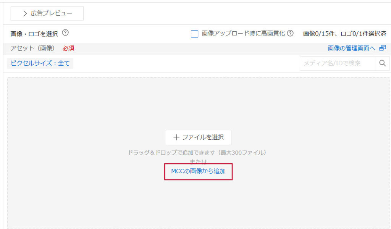Expand the 広告プレビュー section

pos(47,13)
